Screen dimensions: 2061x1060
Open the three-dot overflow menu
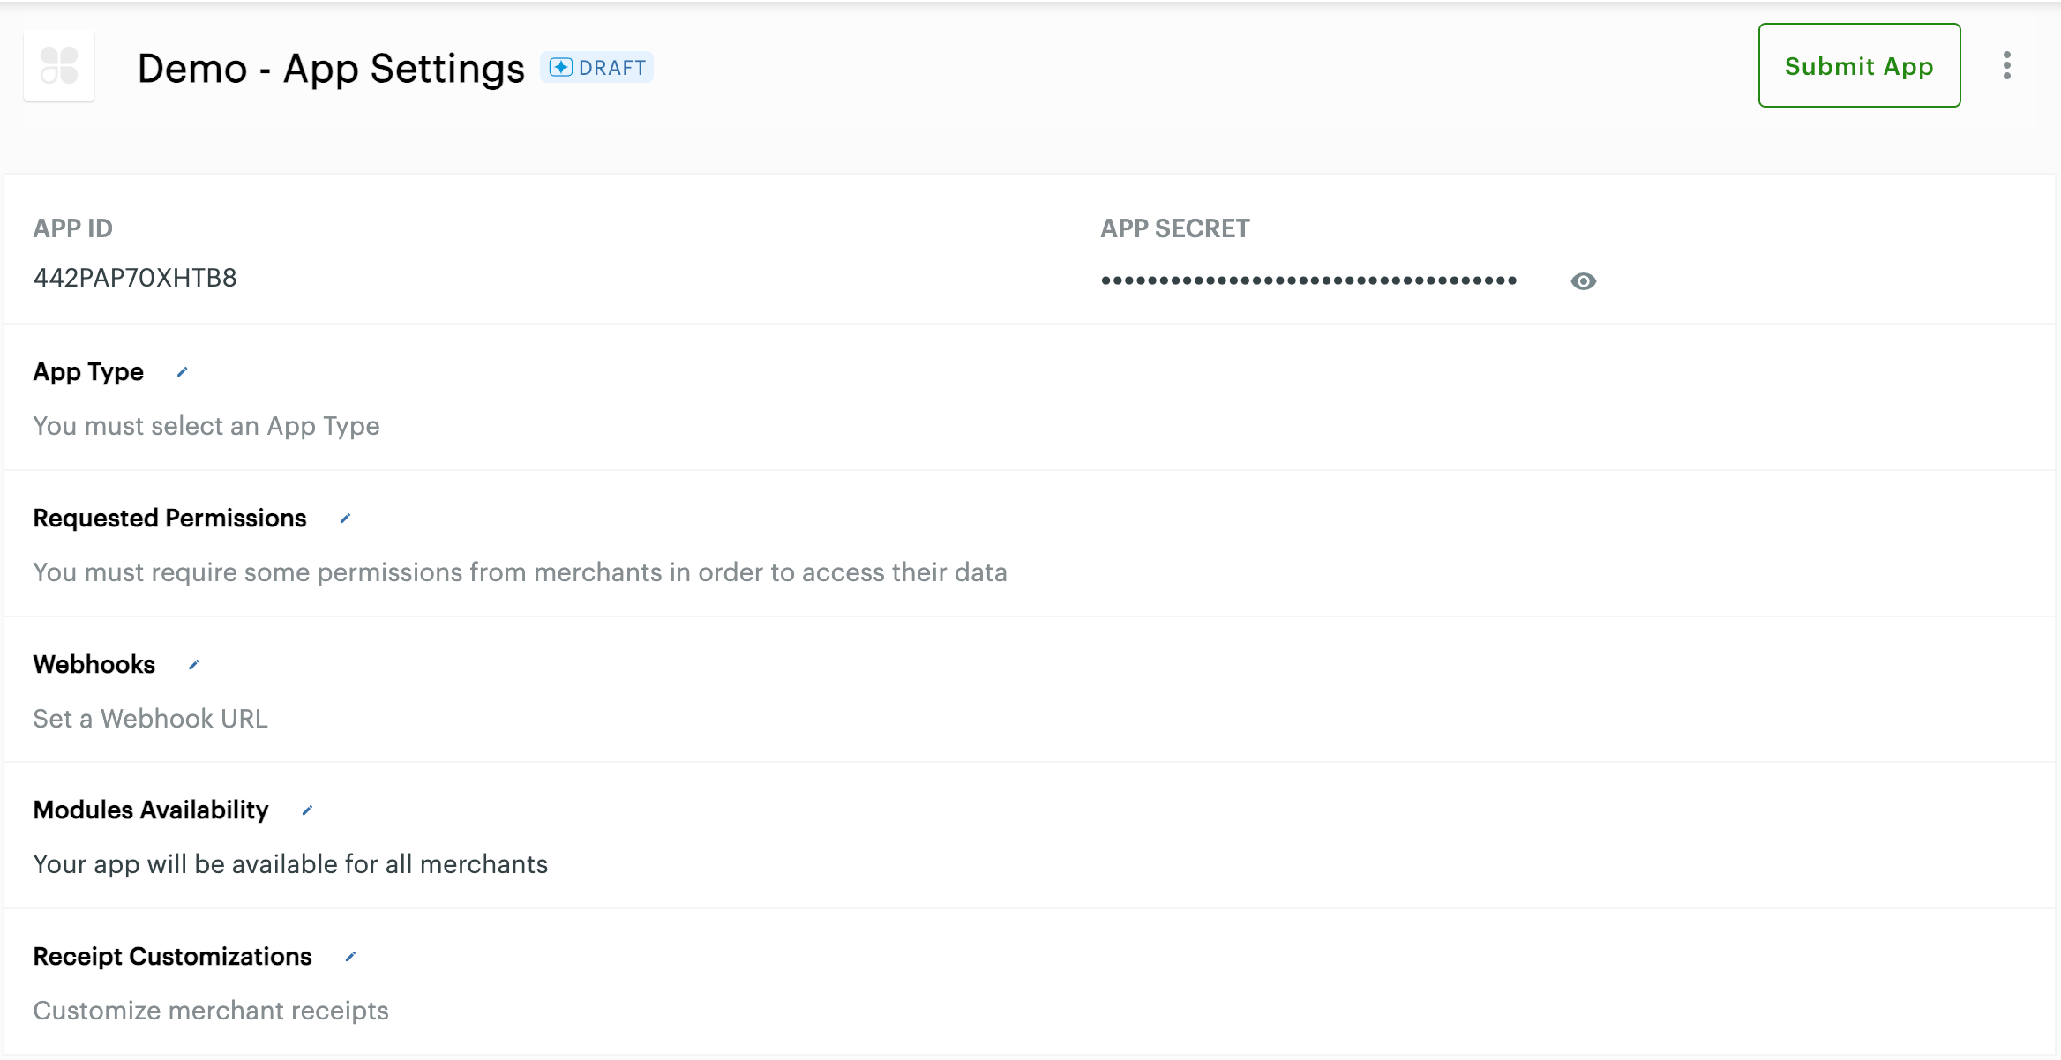pyautogui.click(x=2007, y=65)
